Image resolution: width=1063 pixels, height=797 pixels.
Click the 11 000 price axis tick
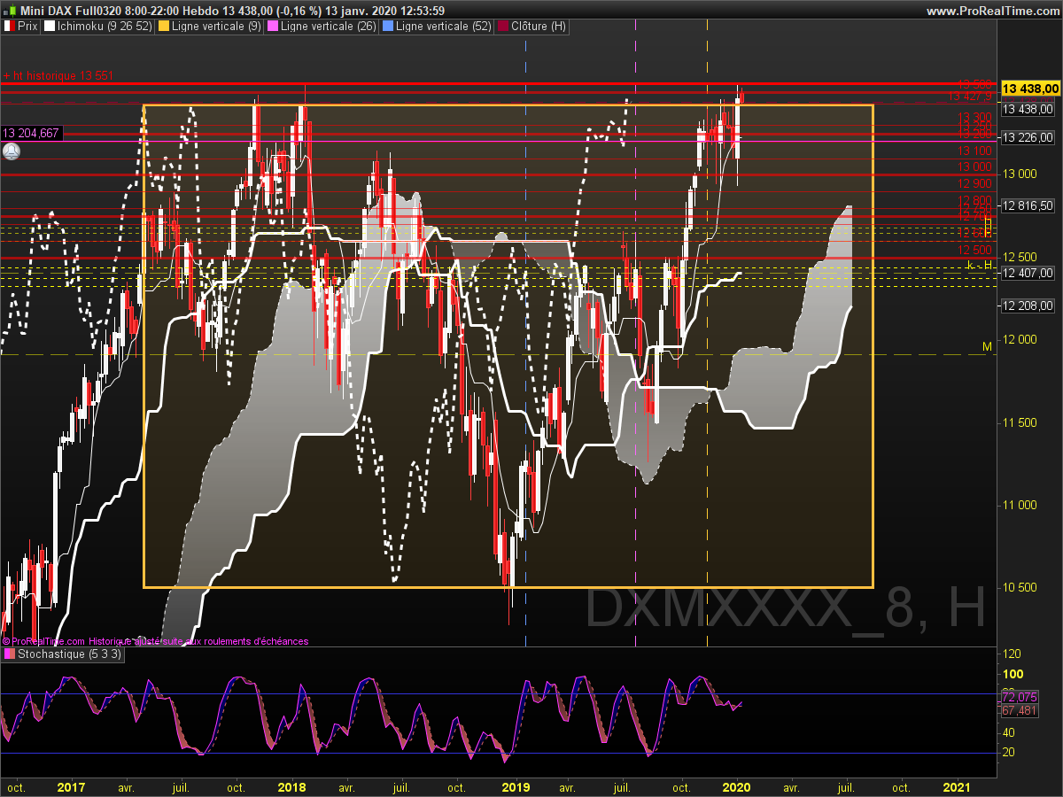coord(1020,505)
